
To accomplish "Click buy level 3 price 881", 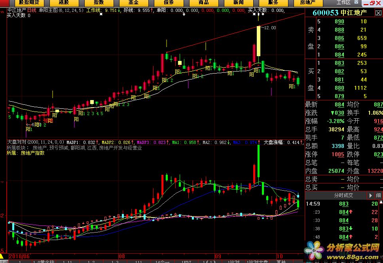I will coord(339,79).
